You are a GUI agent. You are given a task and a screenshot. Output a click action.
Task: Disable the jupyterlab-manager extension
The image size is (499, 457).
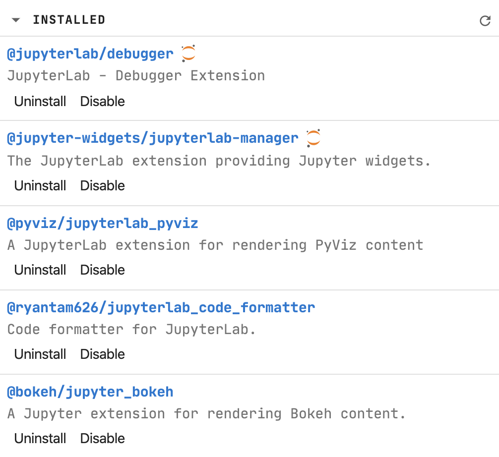[102, 185]
